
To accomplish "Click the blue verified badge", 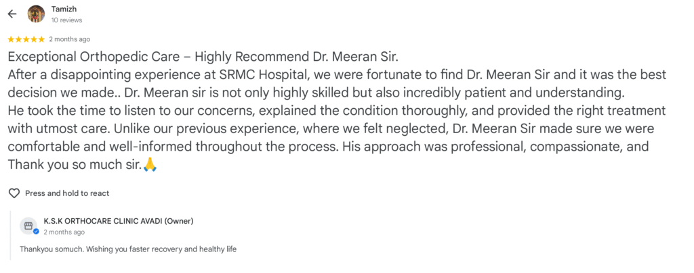I will (x=36, y=231).
